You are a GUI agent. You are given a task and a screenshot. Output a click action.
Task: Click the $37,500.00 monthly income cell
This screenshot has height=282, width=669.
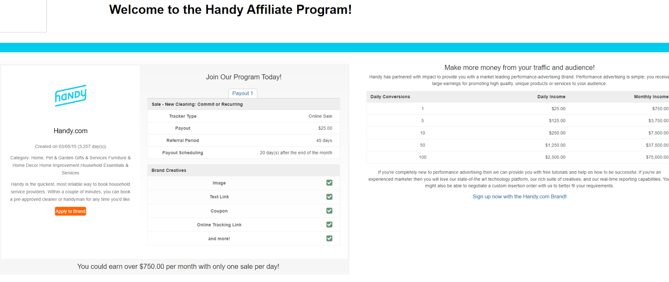(657, 146)
